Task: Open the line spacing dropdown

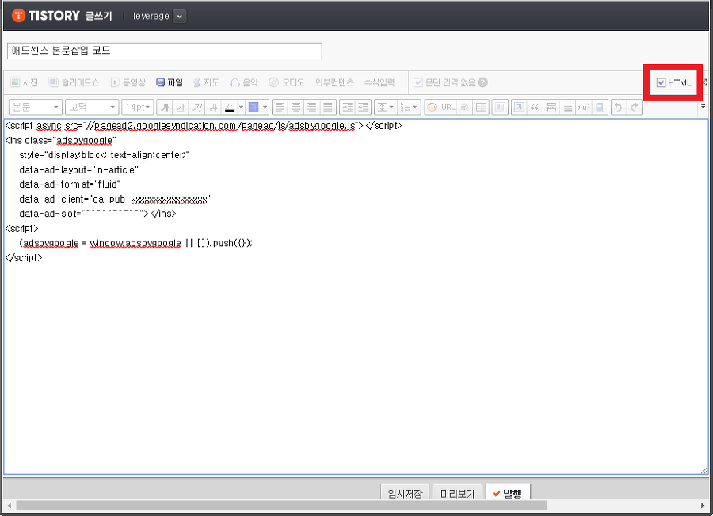Action: pos(385,107)
